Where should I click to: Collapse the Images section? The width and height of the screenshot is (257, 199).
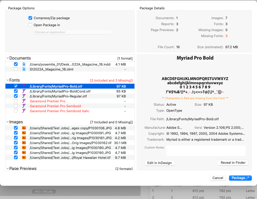click(x=8, y=122)
